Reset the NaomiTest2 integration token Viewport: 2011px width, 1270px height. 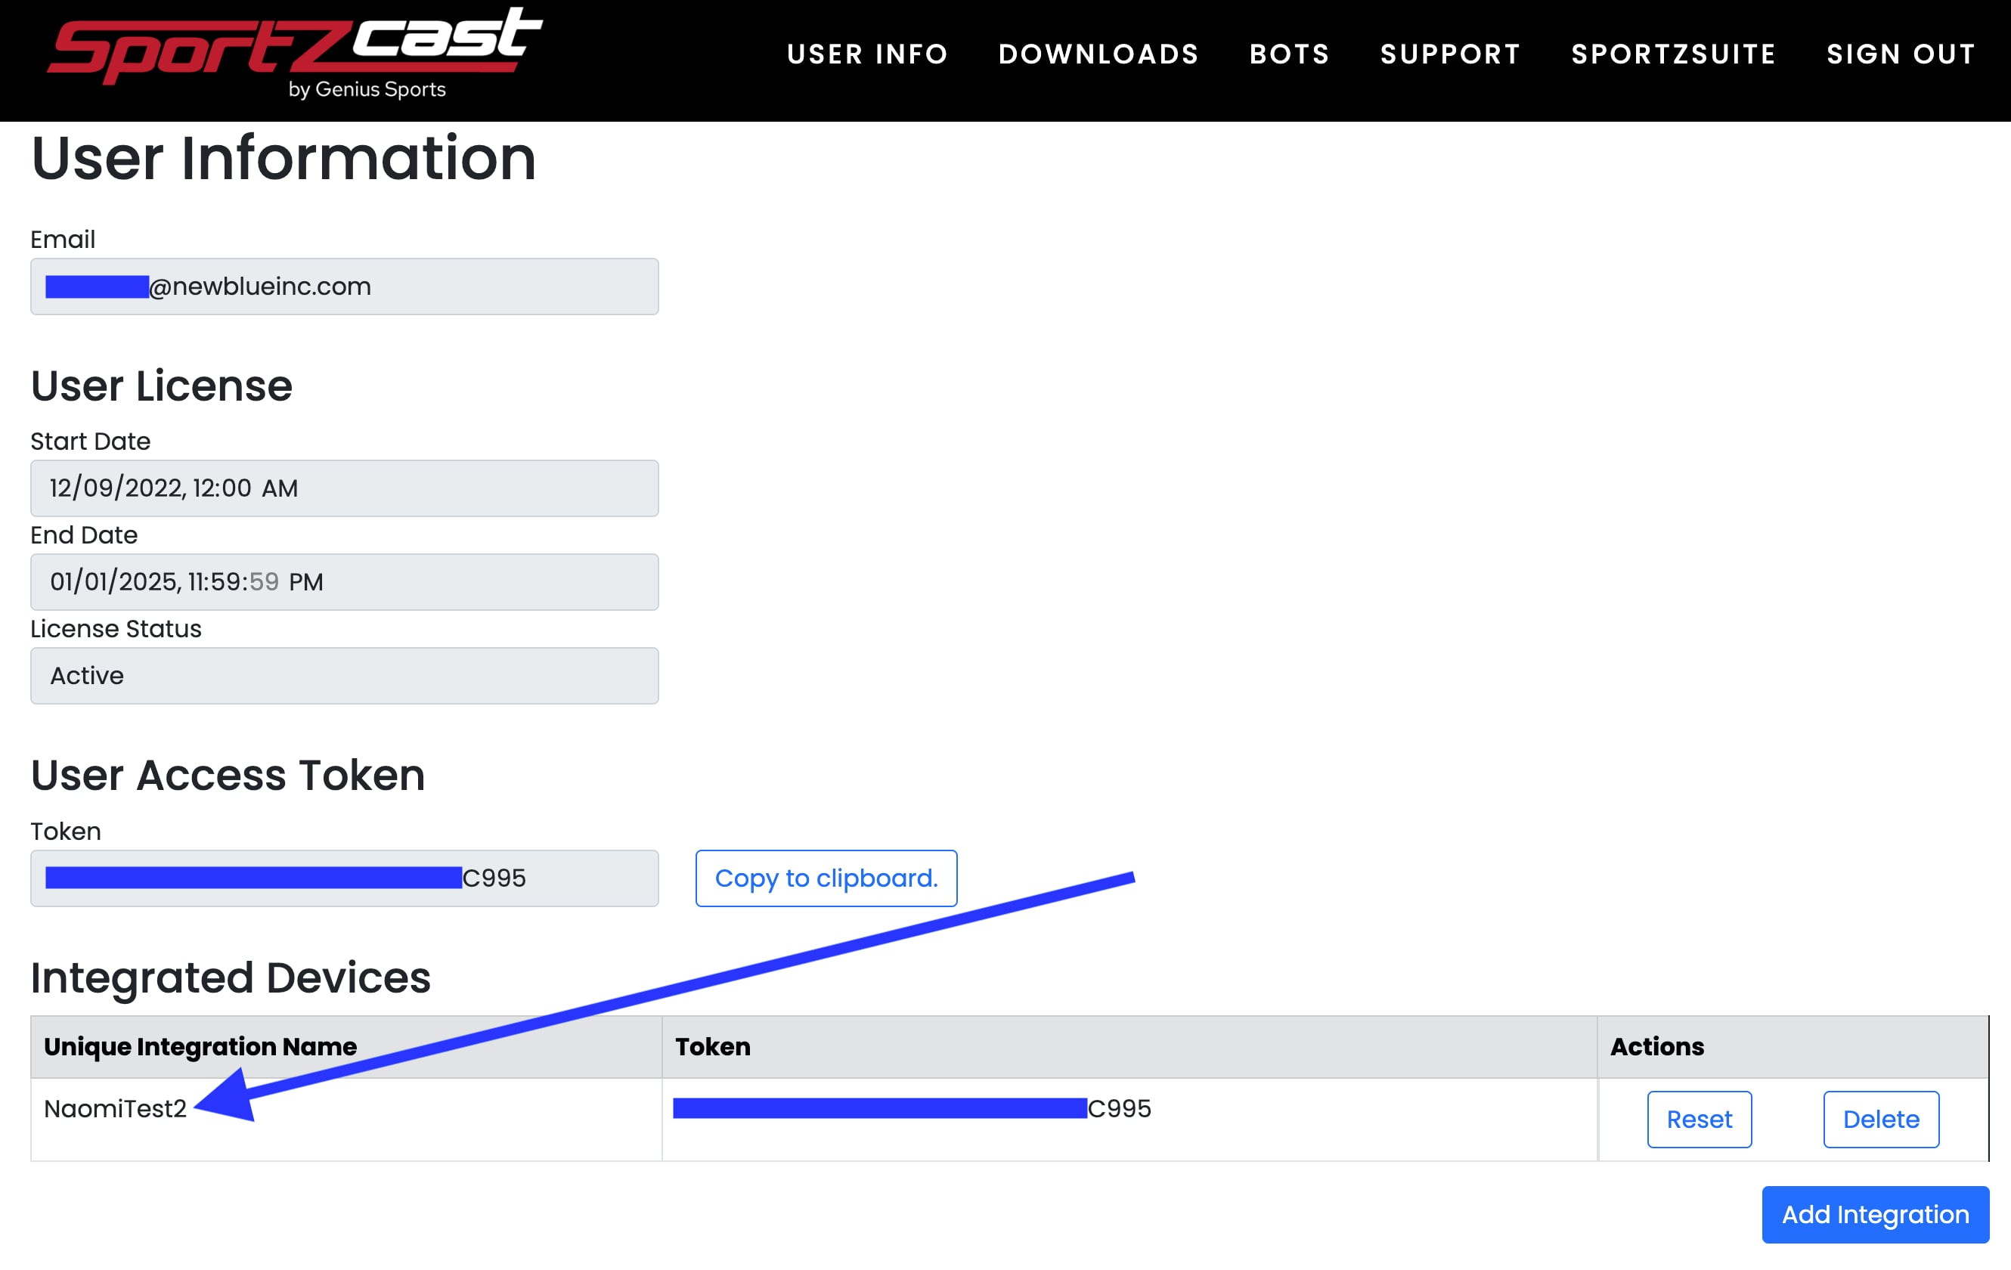[x=1699, y=1120]
